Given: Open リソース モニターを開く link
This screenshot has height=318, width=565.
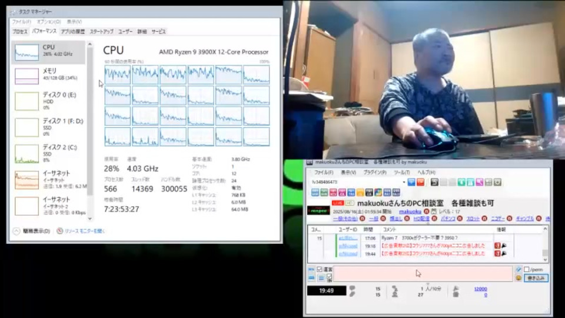Looking at the screenshot, I should (84, 231).
